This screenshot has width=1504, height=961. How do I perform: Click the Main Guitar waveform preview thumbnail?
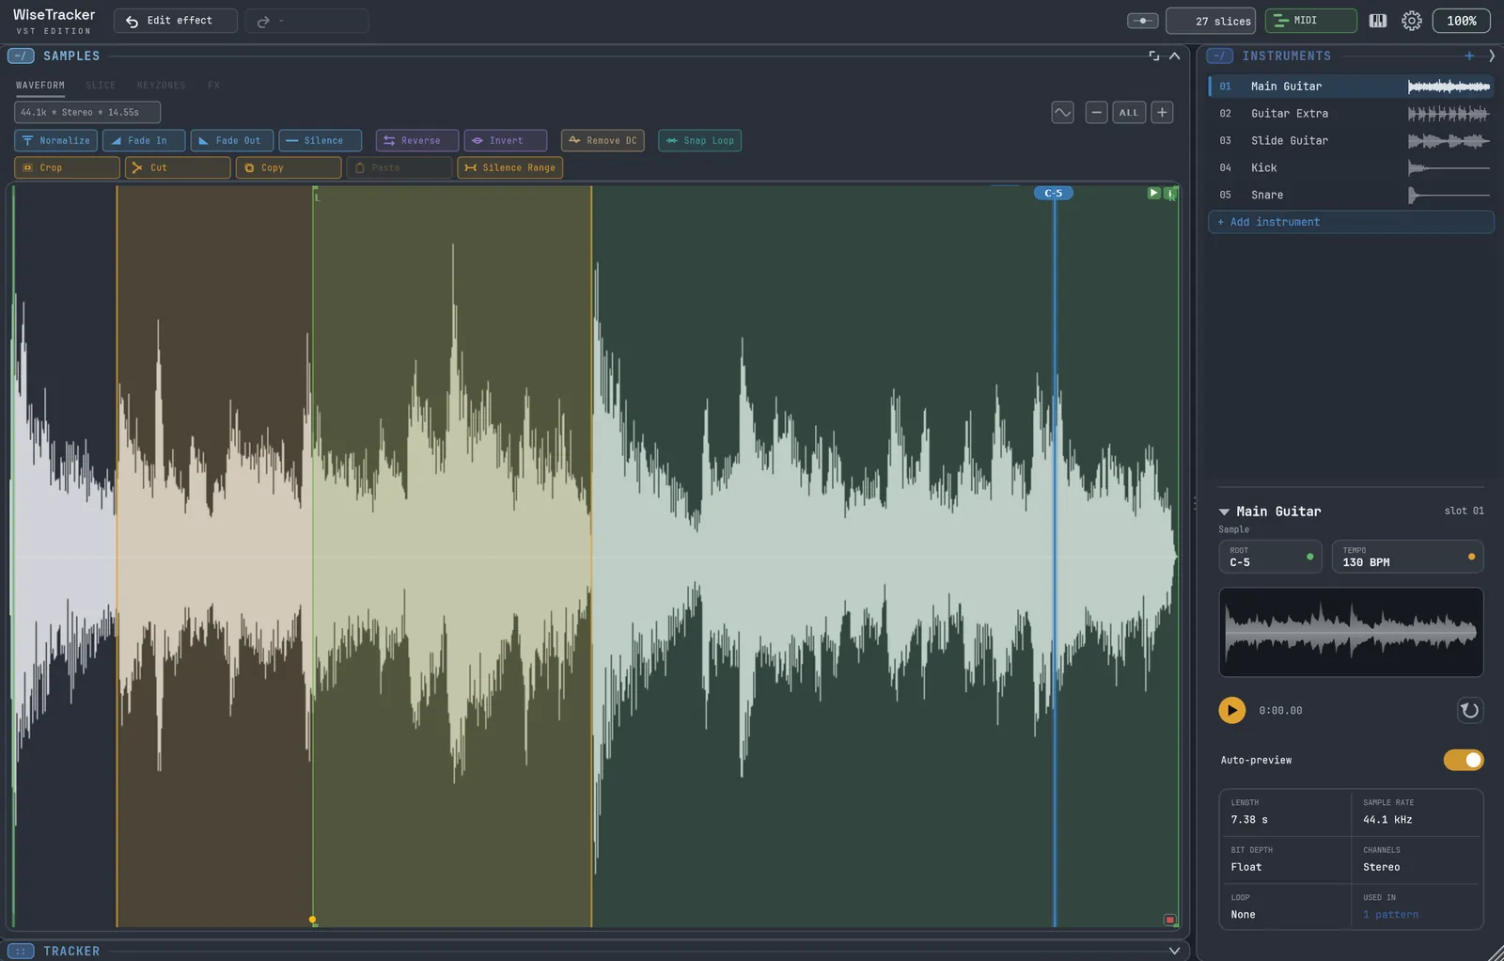(1351, 632)
